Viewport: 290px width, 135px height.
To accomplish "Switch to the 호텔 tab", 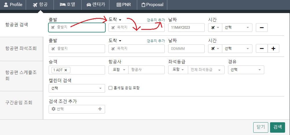I will click(68, 5).
